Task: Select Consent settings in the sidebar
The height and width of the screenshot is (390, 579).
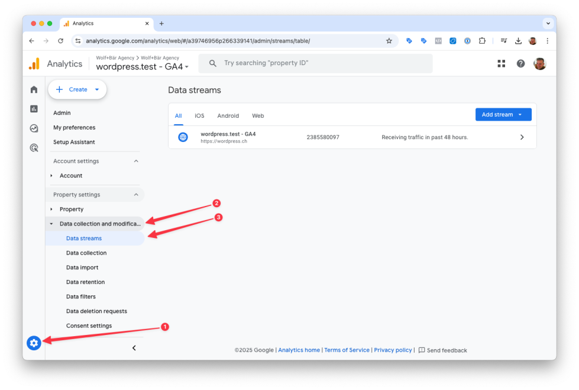Action: tap(89, 325)
